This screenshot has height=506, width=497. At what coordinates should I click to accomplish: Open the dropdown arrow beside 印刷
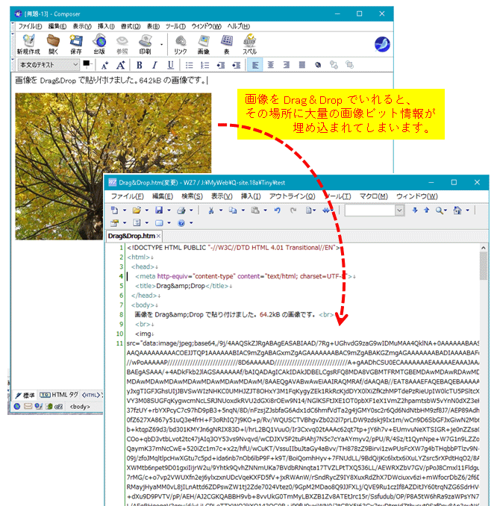coord(161,45)
